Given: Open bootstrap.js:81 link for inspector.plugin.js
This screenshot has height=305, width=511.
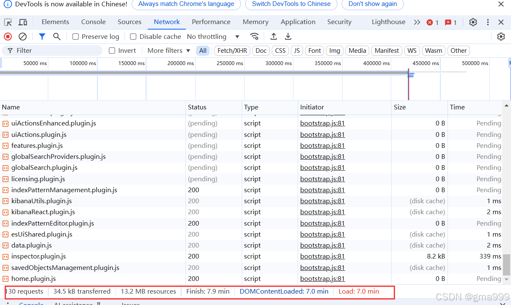Looking at the screenshot, I should pyautogui.click(x=323, y=256).
